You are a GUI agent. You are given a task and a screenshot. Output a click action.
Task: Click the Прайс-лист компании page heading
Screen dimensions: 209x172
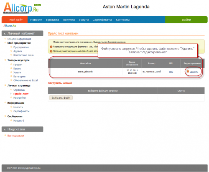click(63, 33)
